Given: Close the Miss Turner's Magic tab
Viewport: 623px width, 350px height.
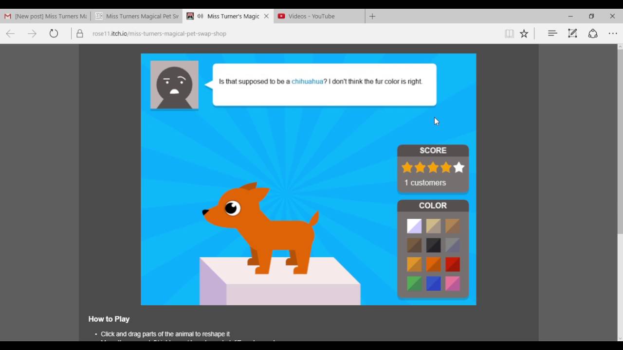Looking at the screenshot, I should tap(266, 16).
